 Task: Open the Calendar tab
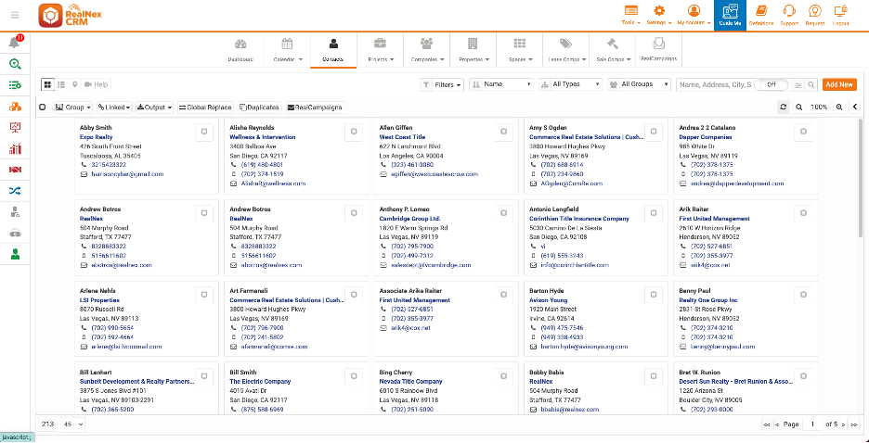tap(287, 50)
